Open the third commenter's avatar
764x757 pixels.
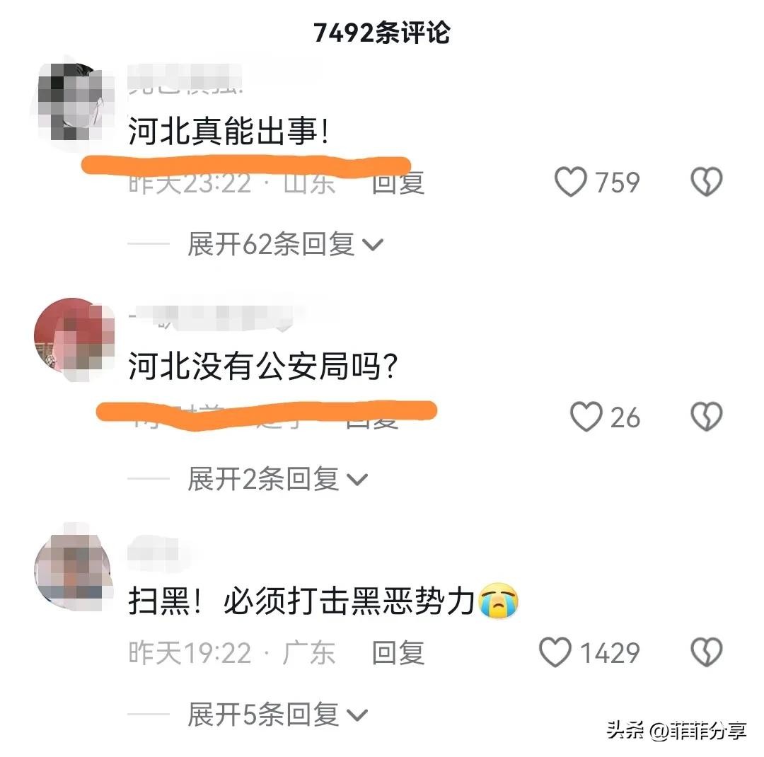[73, 565]
